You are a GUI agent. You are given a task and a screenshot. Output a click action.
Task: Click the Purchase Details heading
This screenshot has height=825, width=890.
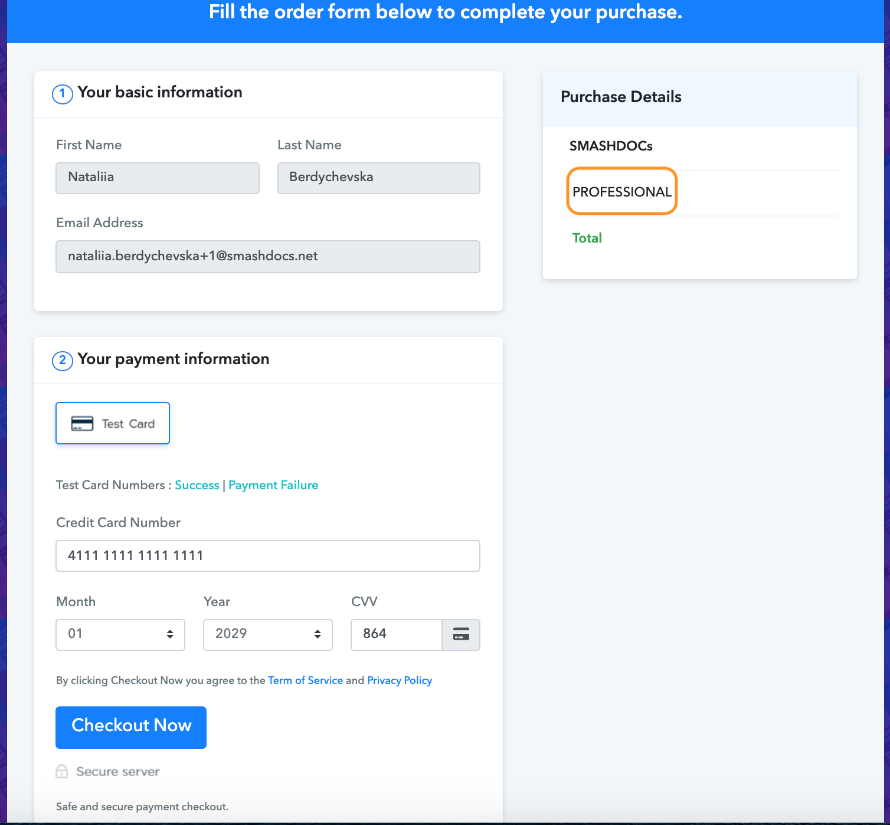[621, 97]
